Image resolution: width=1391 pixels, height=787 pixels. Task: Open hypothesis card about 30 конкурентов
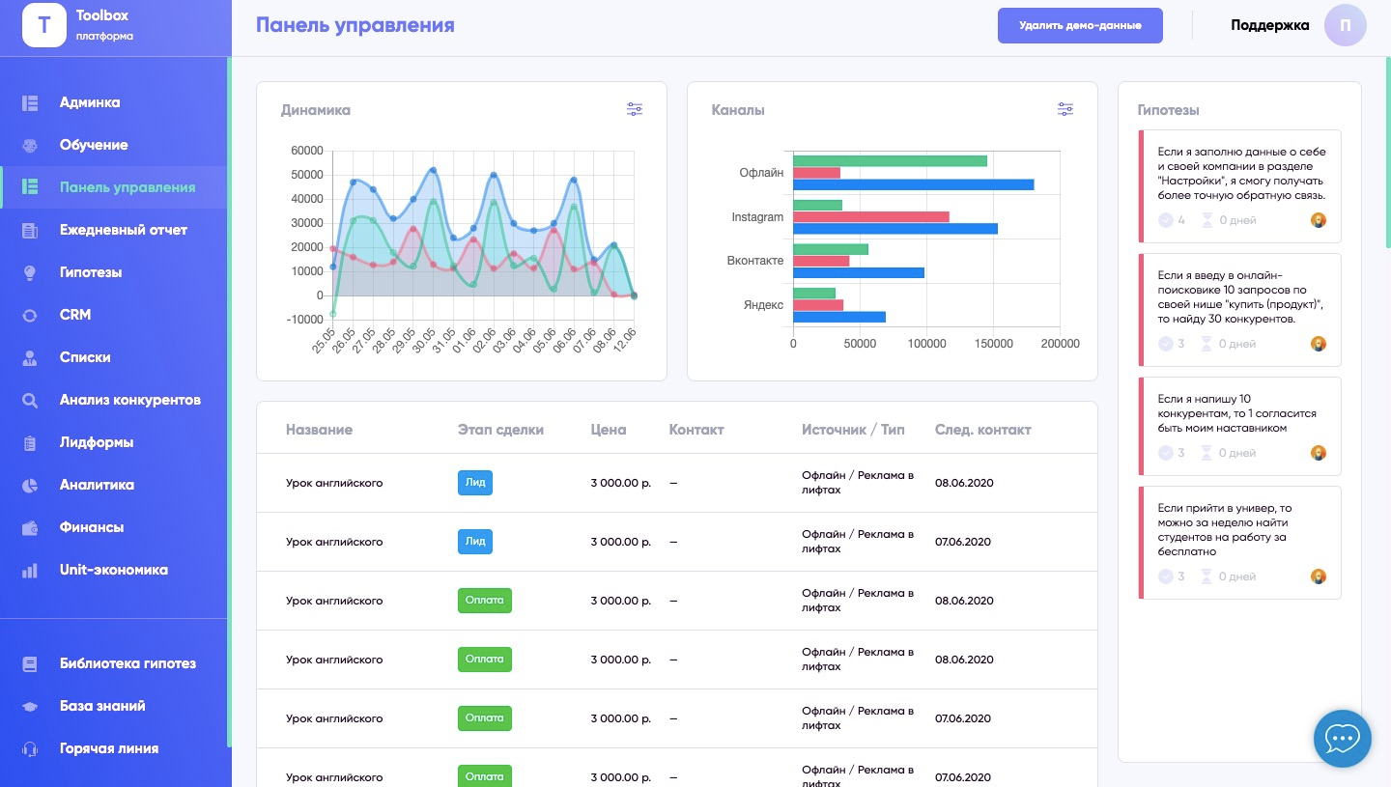[x=1240, y=308]
